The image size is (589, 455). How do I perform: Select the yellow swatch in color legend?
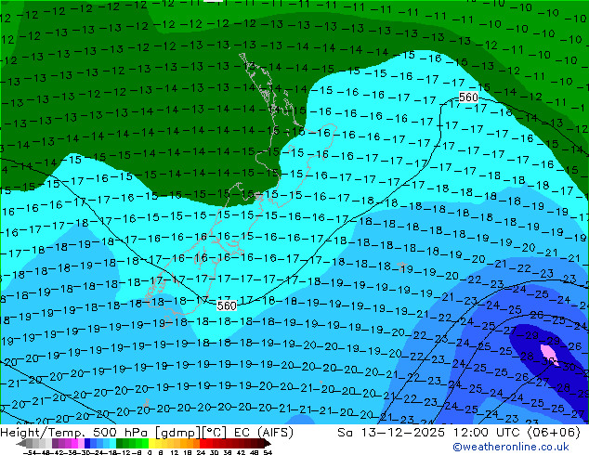[151, 444]
